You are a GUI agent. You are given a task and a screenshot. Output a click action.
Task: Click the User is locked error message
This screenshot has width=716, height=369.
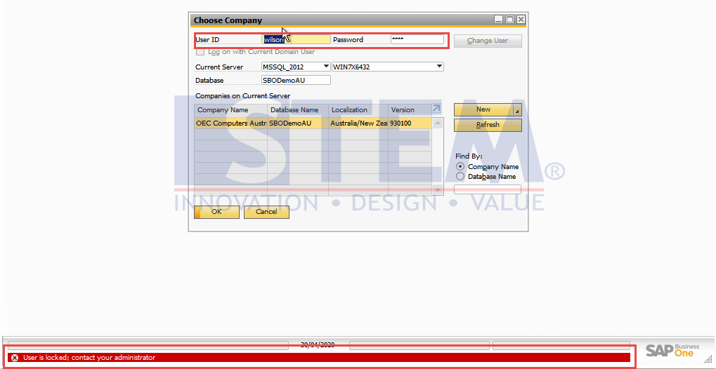coord(89,358)
